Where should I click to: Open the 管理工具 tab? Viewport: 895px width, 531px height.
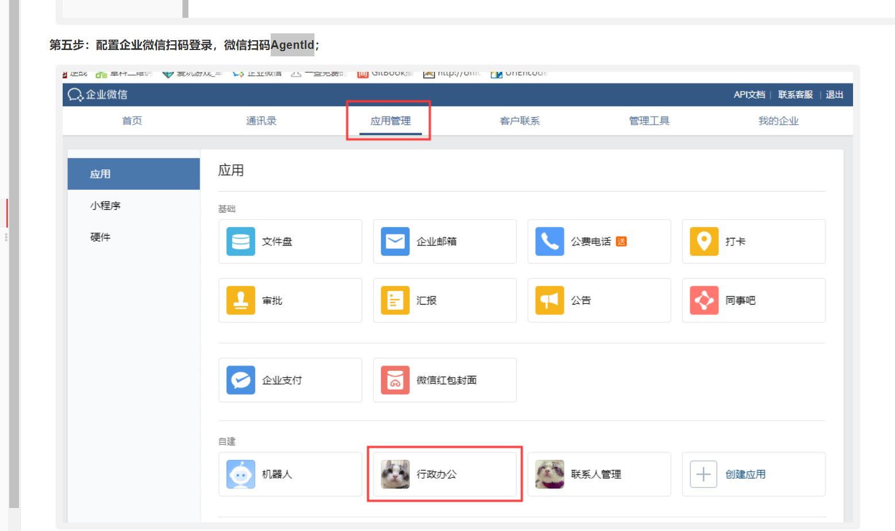[649, 121]
